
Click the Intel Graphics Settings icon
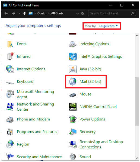pyautogui.click(x=73, y=56)
